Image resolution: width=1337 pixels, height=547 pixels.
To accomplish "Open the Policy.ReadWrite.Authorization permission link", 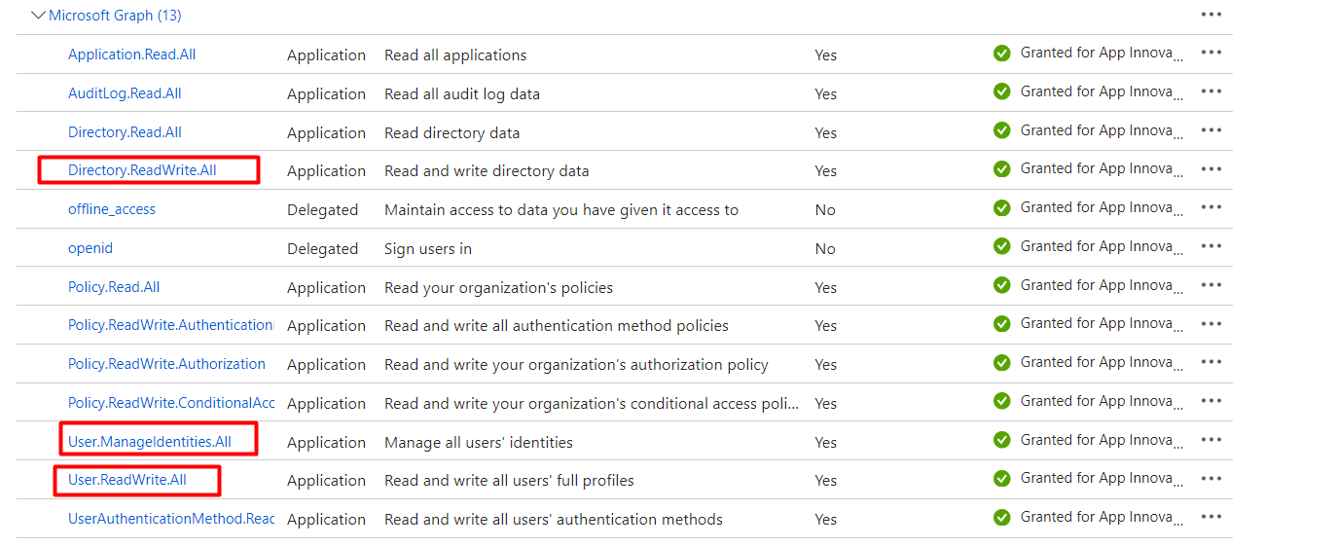I will tap(166, 364).
